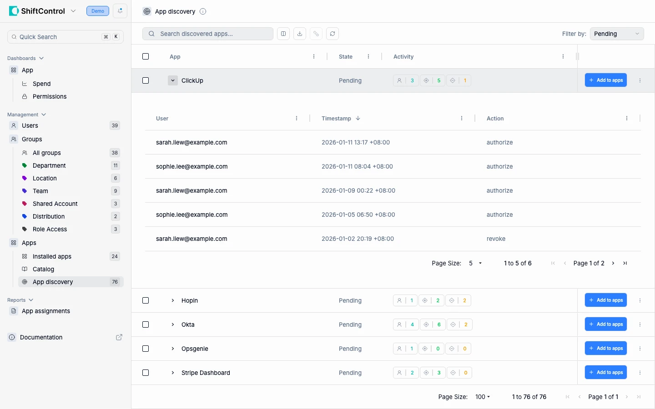Image resolution: width=655 pixels, height=409 pixels.
Task: Click the download export icon
Action: pyautogui.click(x=300, y=34)
